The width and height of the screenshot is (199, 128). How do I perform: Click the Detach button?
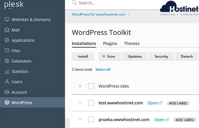coord(187,56)
